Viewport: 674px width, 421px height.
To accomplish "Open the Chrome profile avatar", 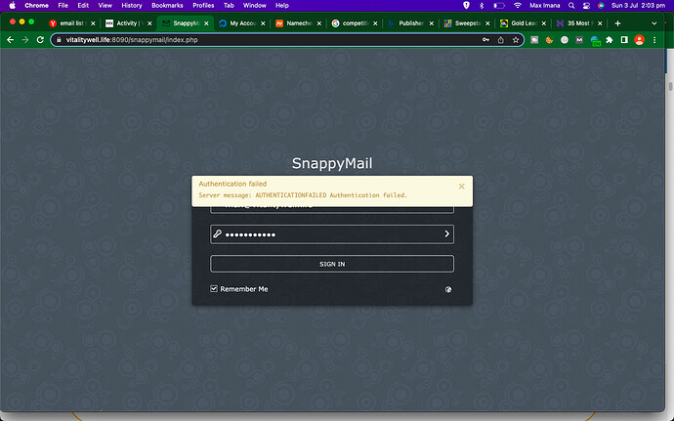I will coord(639,40).
